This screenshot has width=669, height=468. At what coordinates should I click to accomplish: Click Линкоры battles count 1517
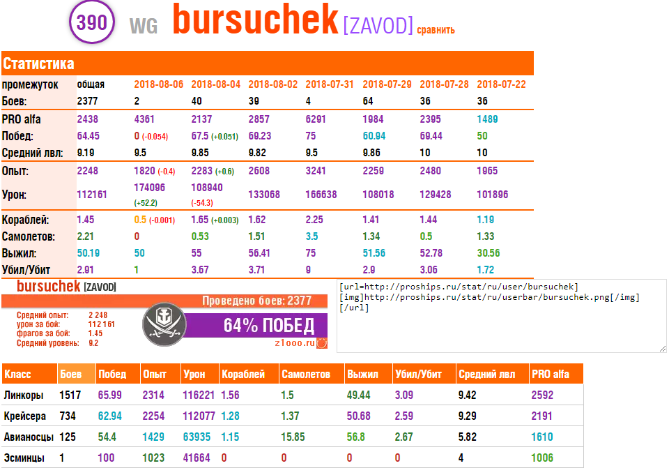coord(70,395)
